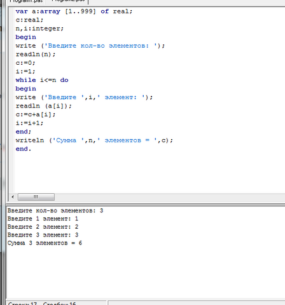
Task: Click the 'c:=c+a[i];' line
Action: tap(36, 114)
